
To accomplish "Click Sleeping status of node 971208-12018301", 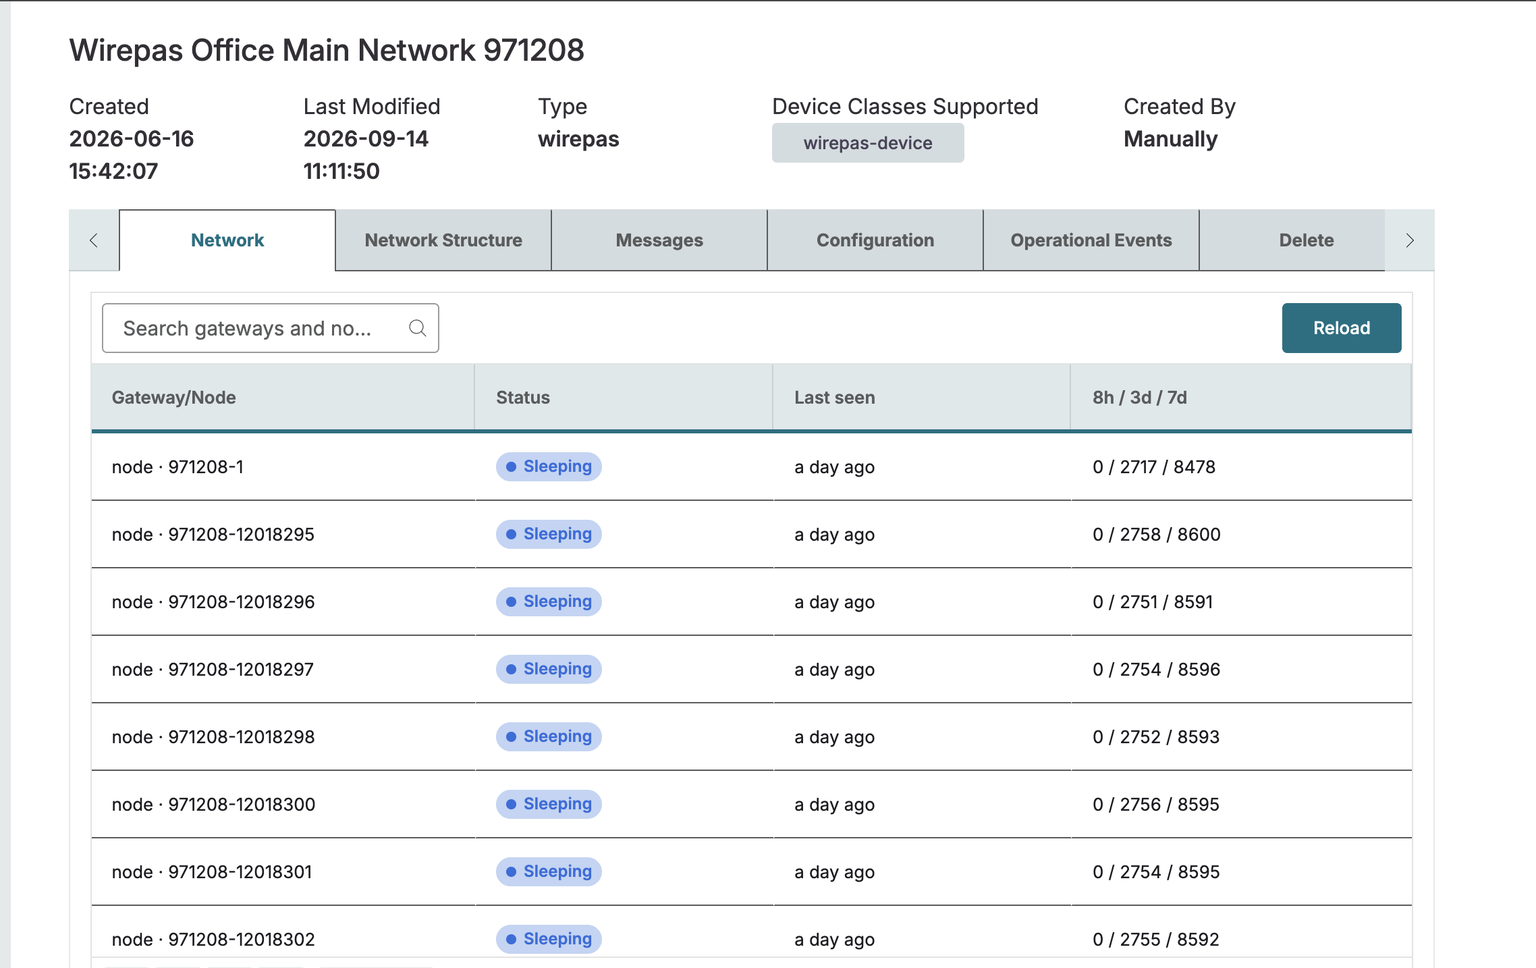I will pyautogui.click(x=549, y=872).
